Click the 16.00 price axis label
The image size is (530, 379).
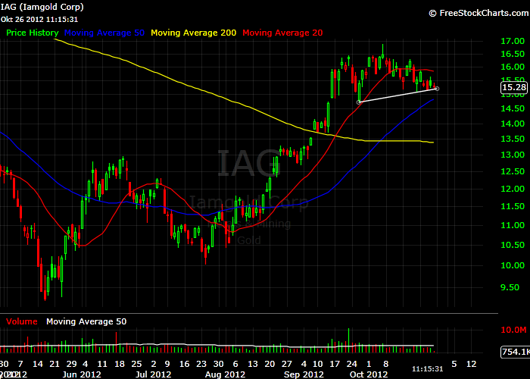click(x=513, y=67)
